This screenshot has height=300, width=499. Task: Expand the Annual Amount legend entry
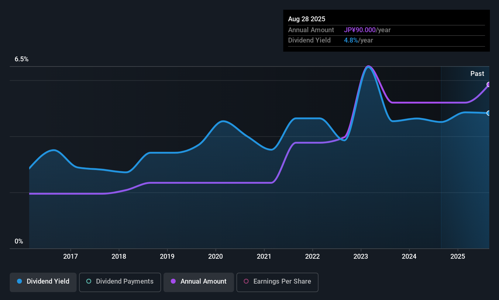(x=198, y=282)
